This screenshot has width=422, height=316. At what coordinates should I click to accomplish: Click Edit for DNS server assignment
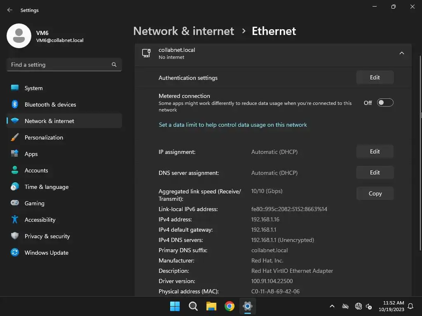375,172
